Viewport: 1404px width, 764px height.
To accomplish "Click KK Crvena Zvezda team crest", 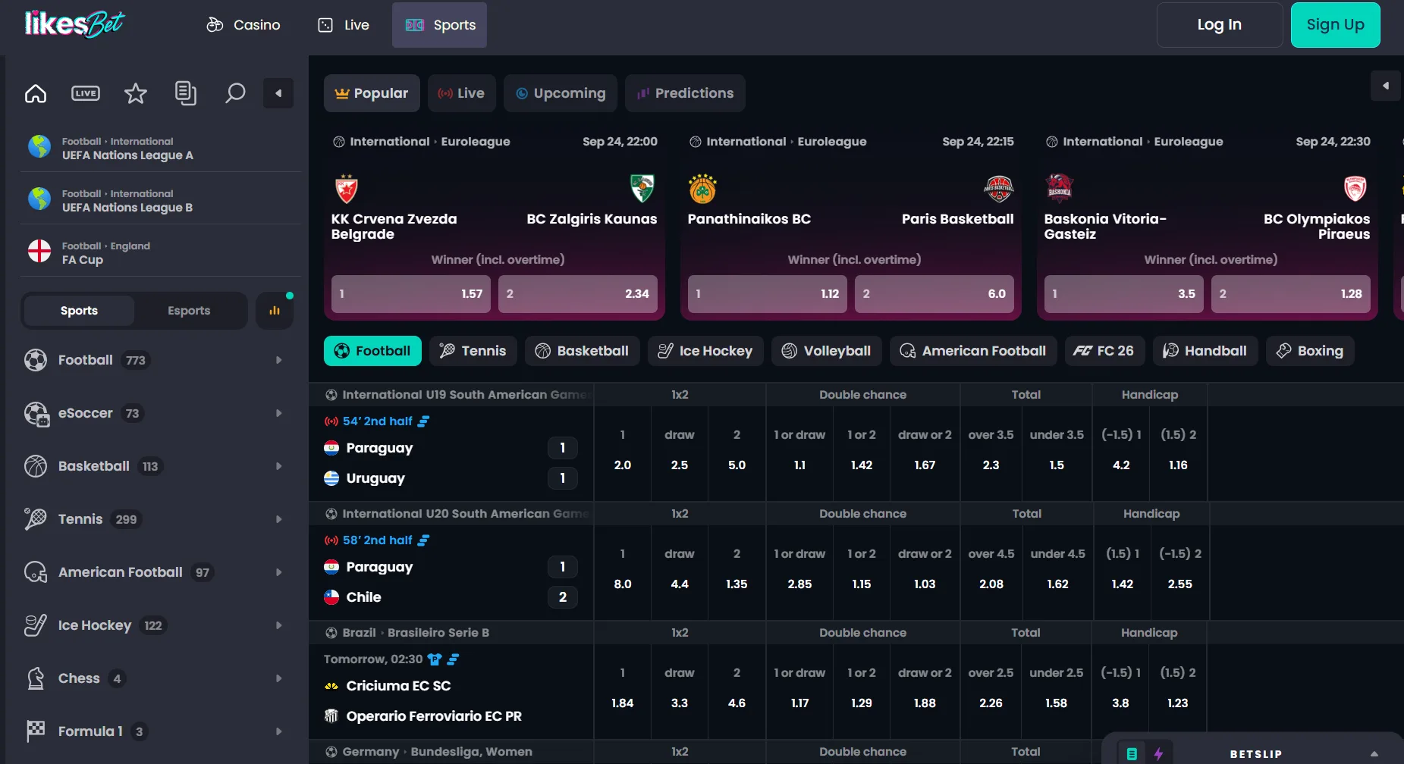I will 347,189.
